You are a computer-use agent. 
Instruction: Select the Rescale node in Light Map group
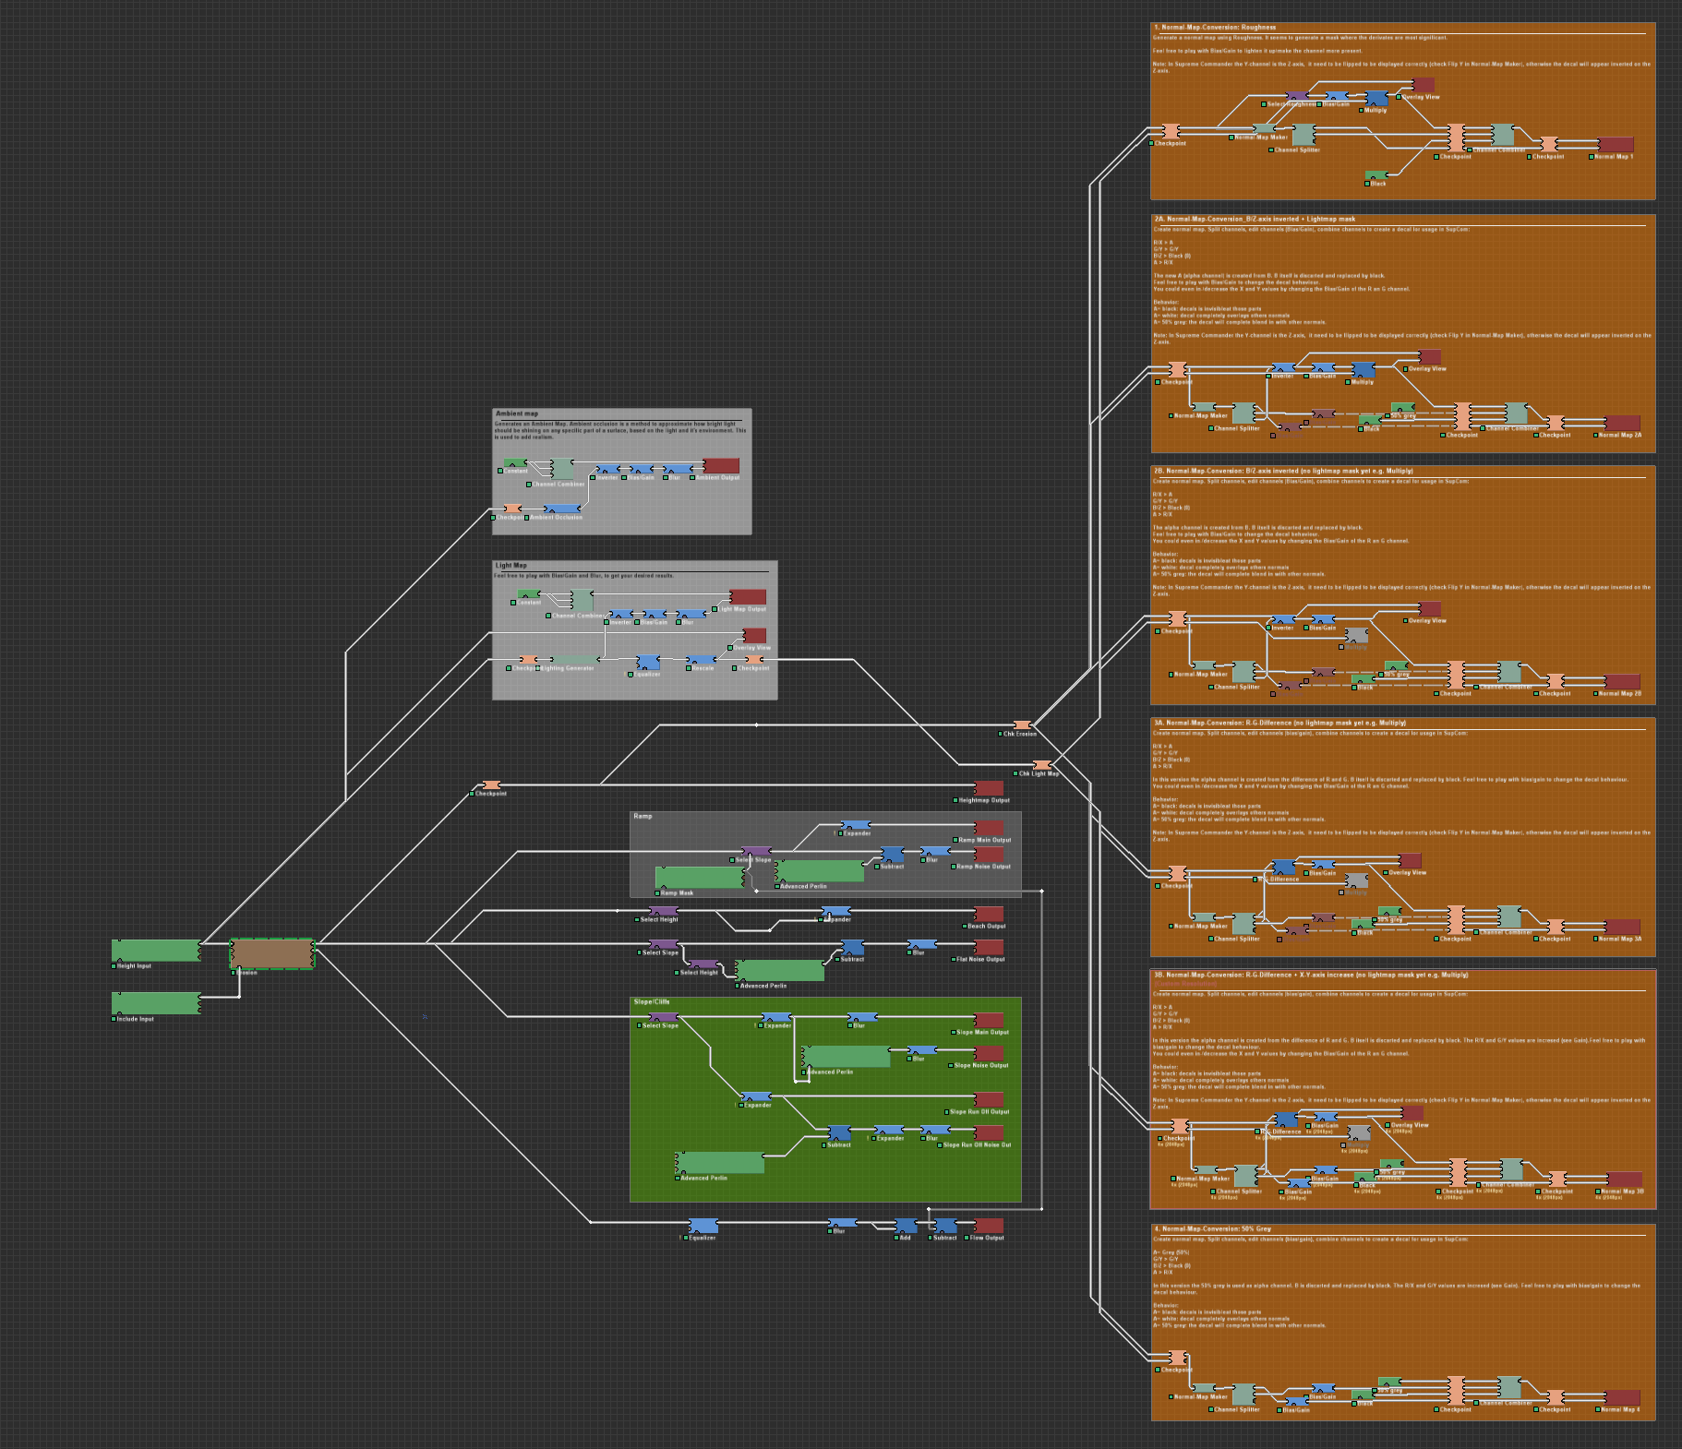[x=701, y=661]
